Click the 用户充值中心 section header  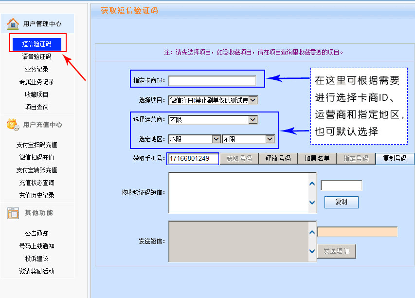tap(43, 125)
